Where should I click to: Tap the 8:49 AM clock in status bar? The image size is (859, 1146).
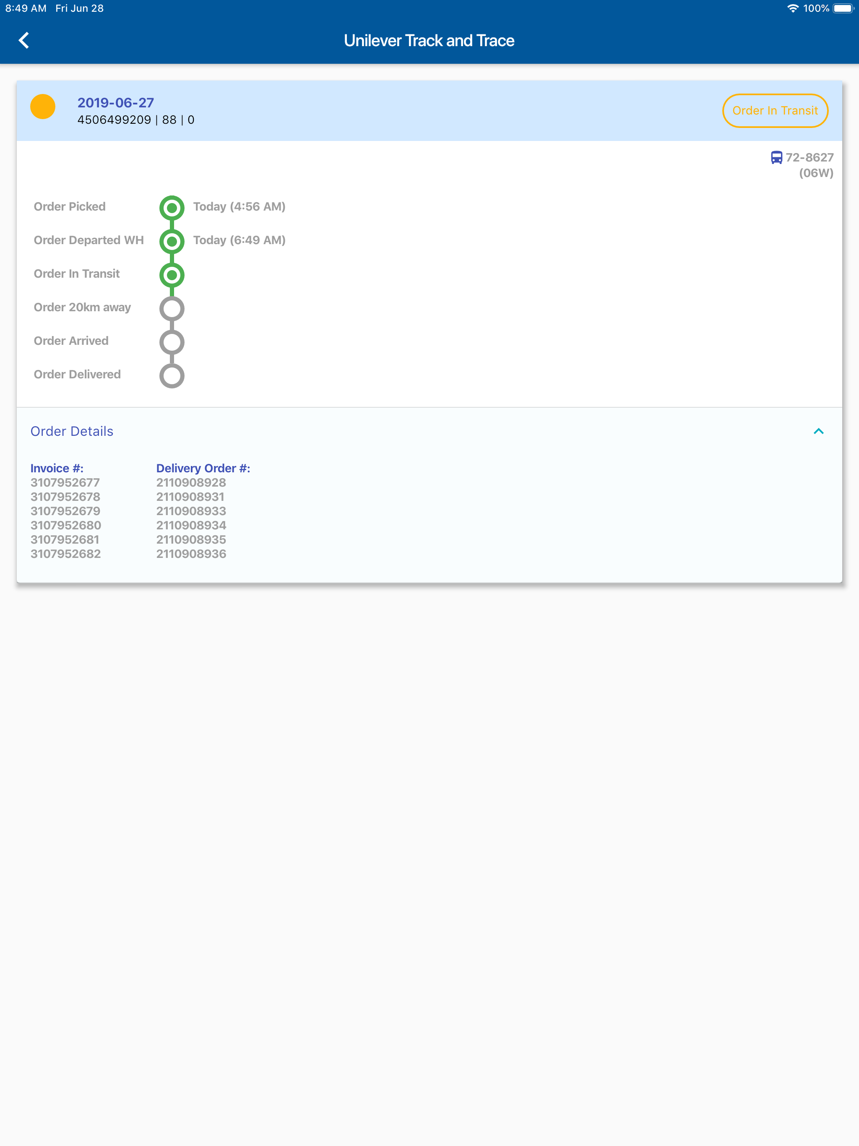coord(26,8)
